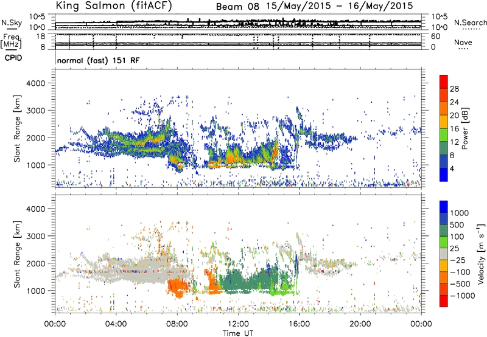Click the '16:00' time tick label
The width and height of the screenshot is (487, 337).
tap(299, 324)
